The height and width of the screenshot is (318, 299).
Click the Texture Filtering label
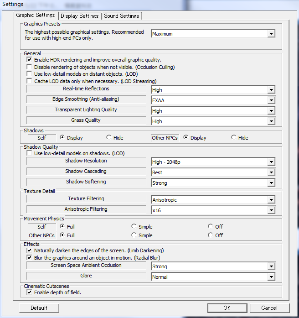click(x=86, y=198)
